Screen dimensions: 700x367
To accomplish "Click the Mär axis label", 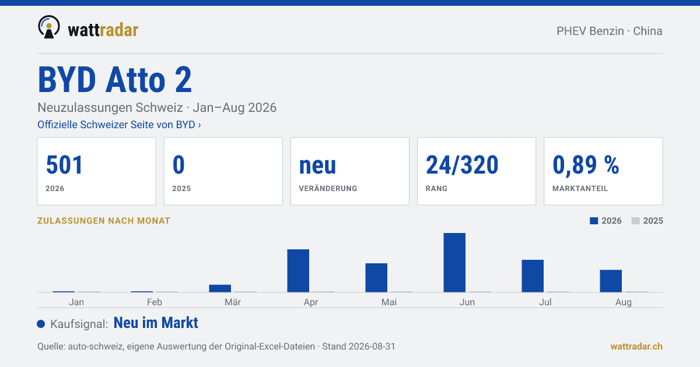I will coord(233,302).
